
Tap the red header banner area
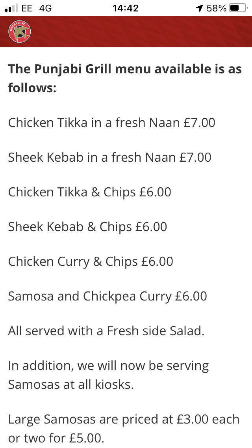coord(126,32)
